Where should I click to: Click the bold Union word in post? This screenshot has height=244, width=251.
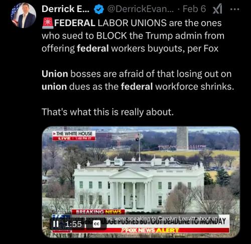55,74
